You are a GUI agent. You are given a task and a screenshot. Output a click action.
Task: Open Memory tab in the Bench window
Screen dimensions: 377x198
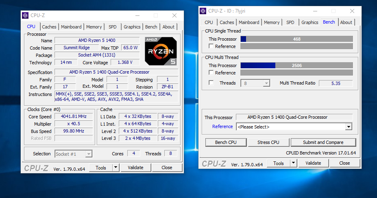pos(272,22)
